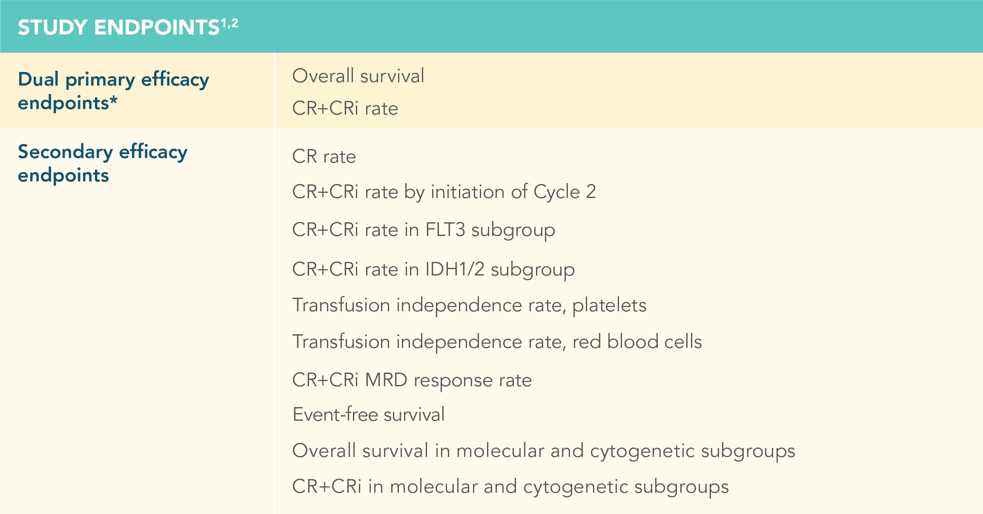The width and height of the screenshot is (983, 514).
Task: Click 'Overall survival' in the primary endpoints row
Action: pyautogui.click(x=358, y=76)
